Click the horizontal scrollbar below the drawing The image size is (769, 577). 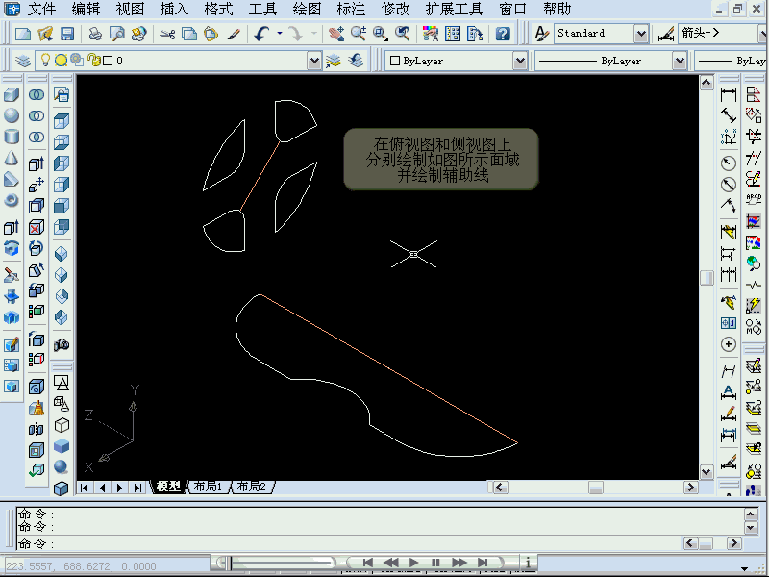click(x=594, y=487)
